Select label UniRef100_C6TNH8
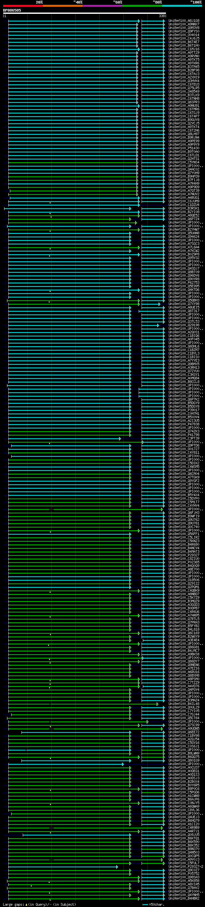205x907 pixels. [184, 98]
